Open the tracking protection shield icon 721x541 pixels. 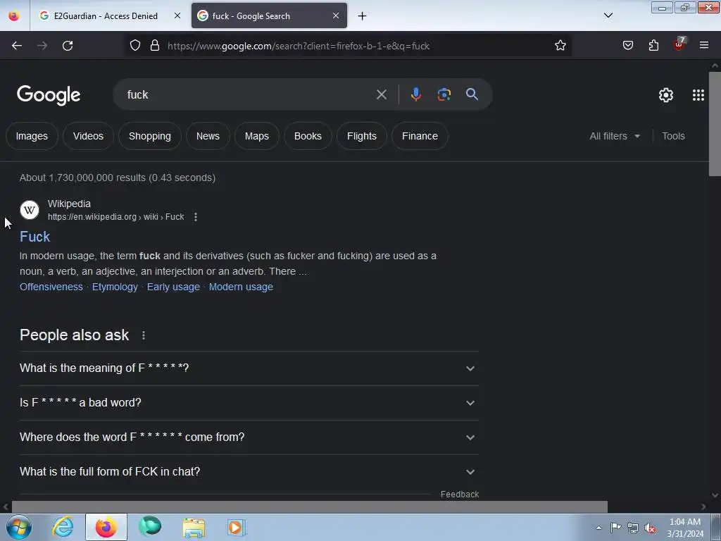(134, 46)
